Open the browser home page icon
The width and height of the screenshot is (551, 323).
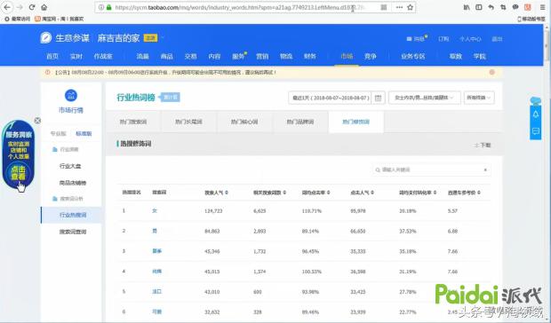(x=44, y=7)
